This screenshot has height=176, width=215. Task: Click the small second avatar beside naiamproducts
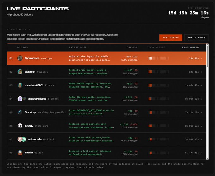pyautogui.click(x=24, y=99)
